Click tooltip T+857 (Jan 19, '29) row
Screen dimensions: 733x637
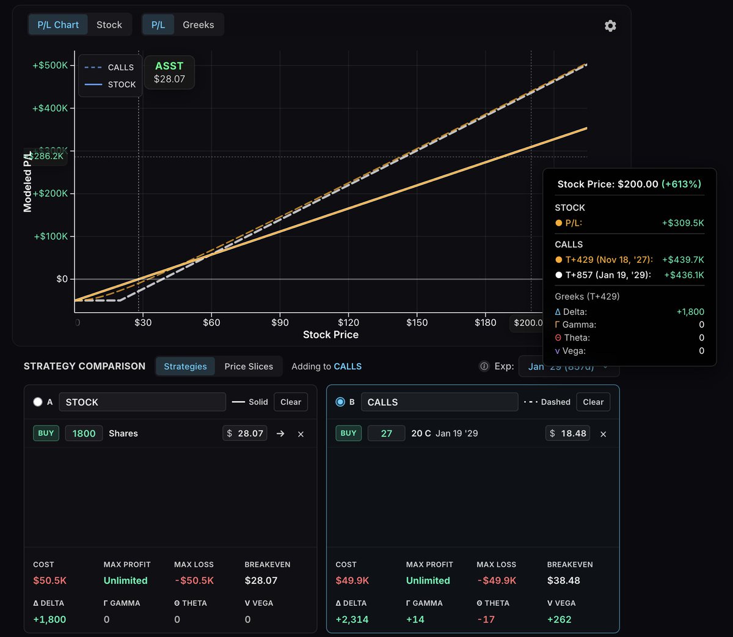coord(629,274)
